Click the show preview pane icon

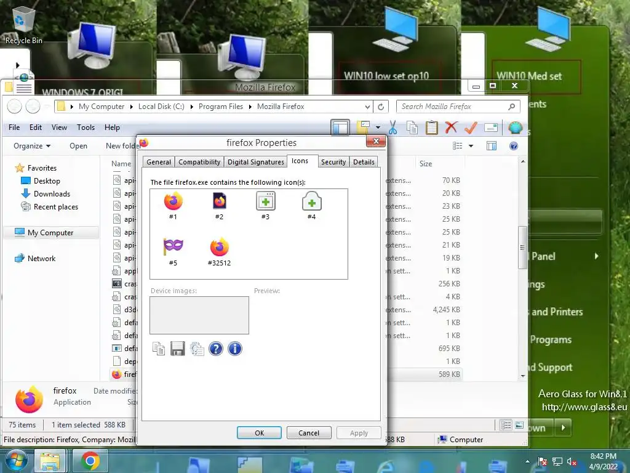click(x=492, y=146)
